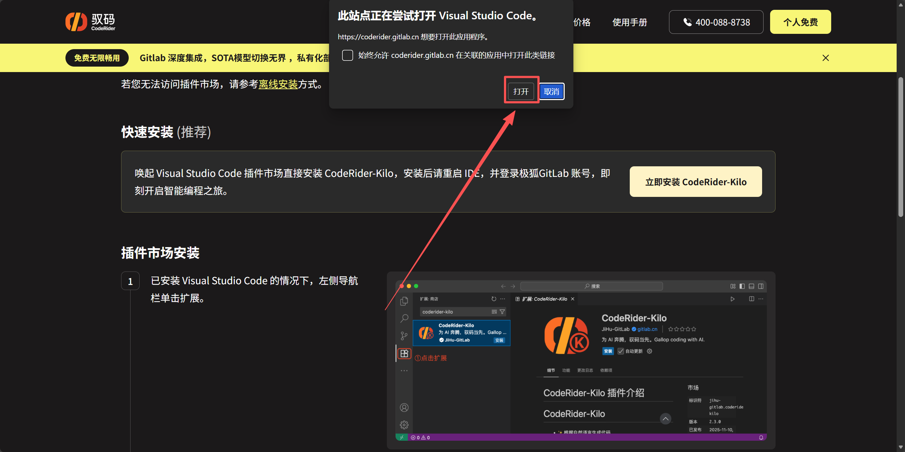The height and width of the screenshot is (452, 905).
Task: Click the Source Control icon in the activity bar
Action: (404, 336)
